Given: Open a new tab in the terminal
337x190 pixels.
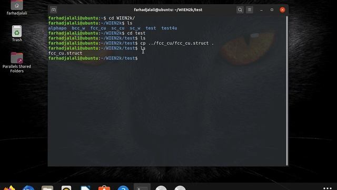Looking at the screenshot, I should pos(54,10).
